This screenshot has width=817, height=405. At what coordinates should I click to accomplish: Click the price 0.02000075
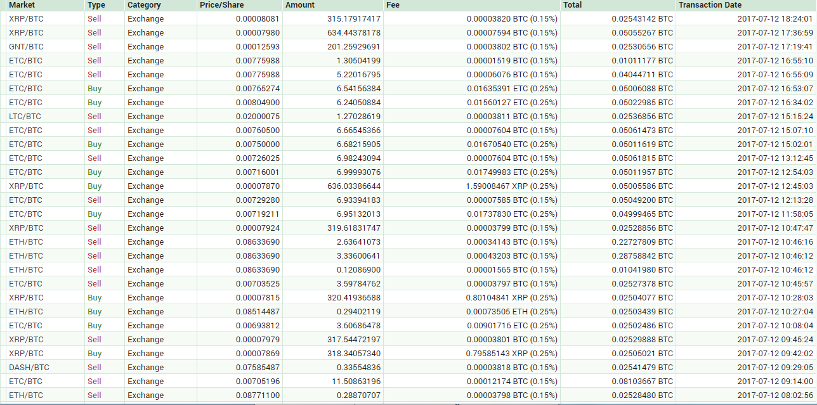pos(258,117)
